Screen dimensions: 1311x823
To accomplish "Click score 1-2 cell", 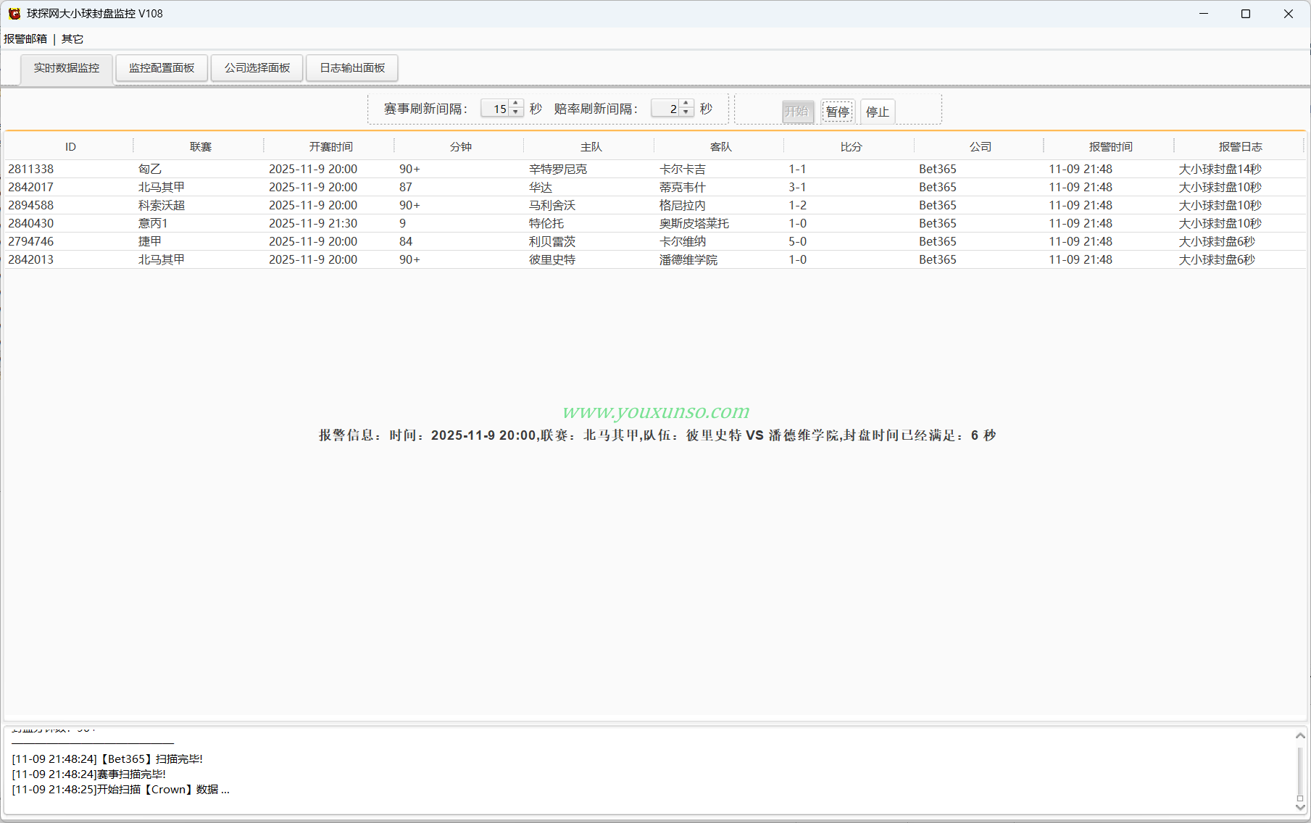I will click(797, 205).
